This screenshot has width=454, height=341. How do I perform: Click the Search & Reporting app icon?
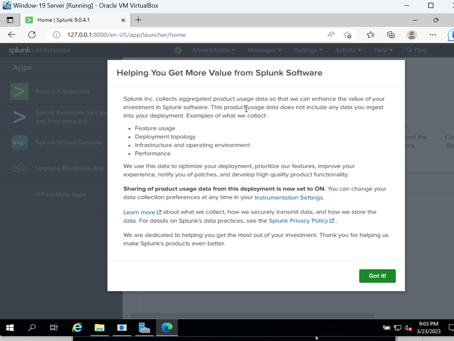point(20,92)
